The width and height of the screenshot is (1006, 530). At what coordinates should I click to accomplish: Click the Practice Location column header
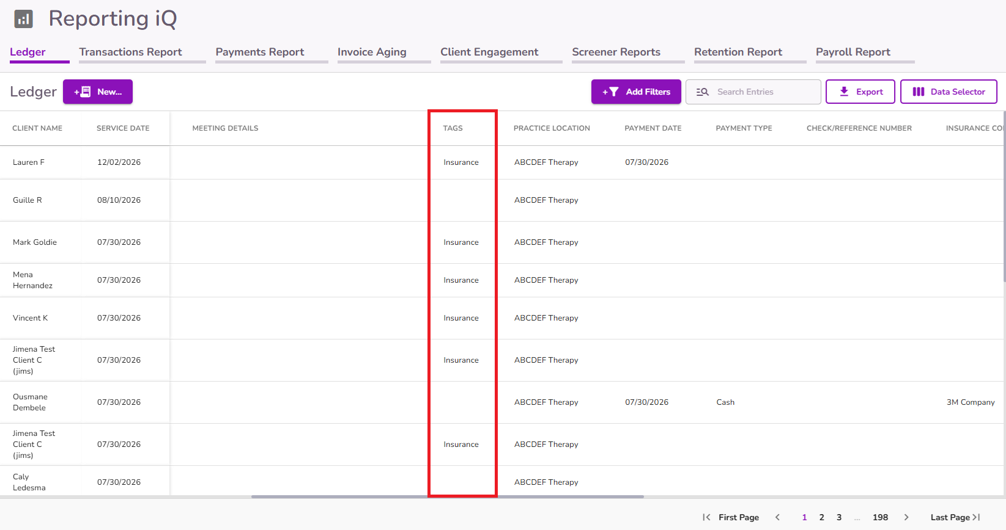pos(552,128)
